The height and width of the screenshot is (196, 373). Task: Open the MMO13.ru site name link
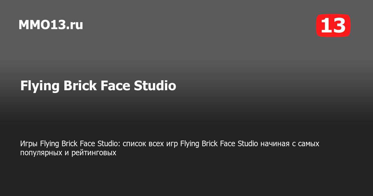(x=51, y=25)
